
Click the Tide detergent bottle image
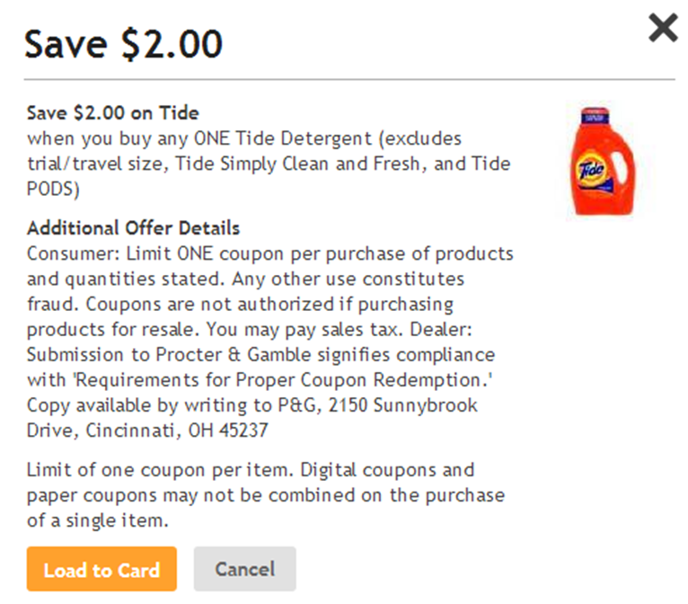pos(603,161)
